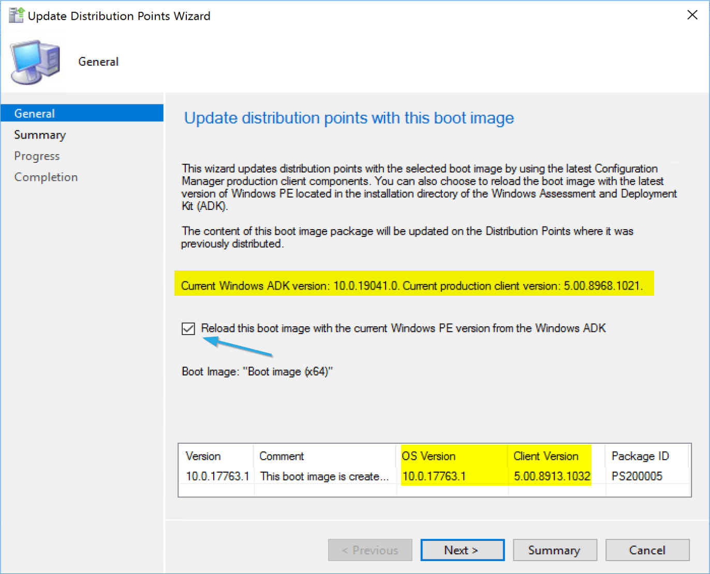Image resolution: width=710 pixels, height=574 pixels.
Task: Click the Summary button at the bottom
Action: [555, 550]
